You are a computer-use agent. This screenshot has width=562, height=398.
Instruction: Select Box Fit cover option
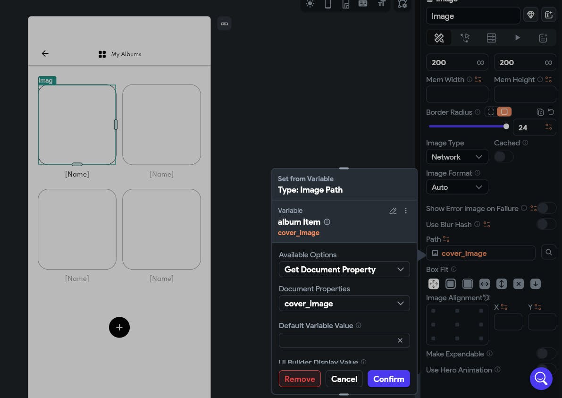[467, 284]
